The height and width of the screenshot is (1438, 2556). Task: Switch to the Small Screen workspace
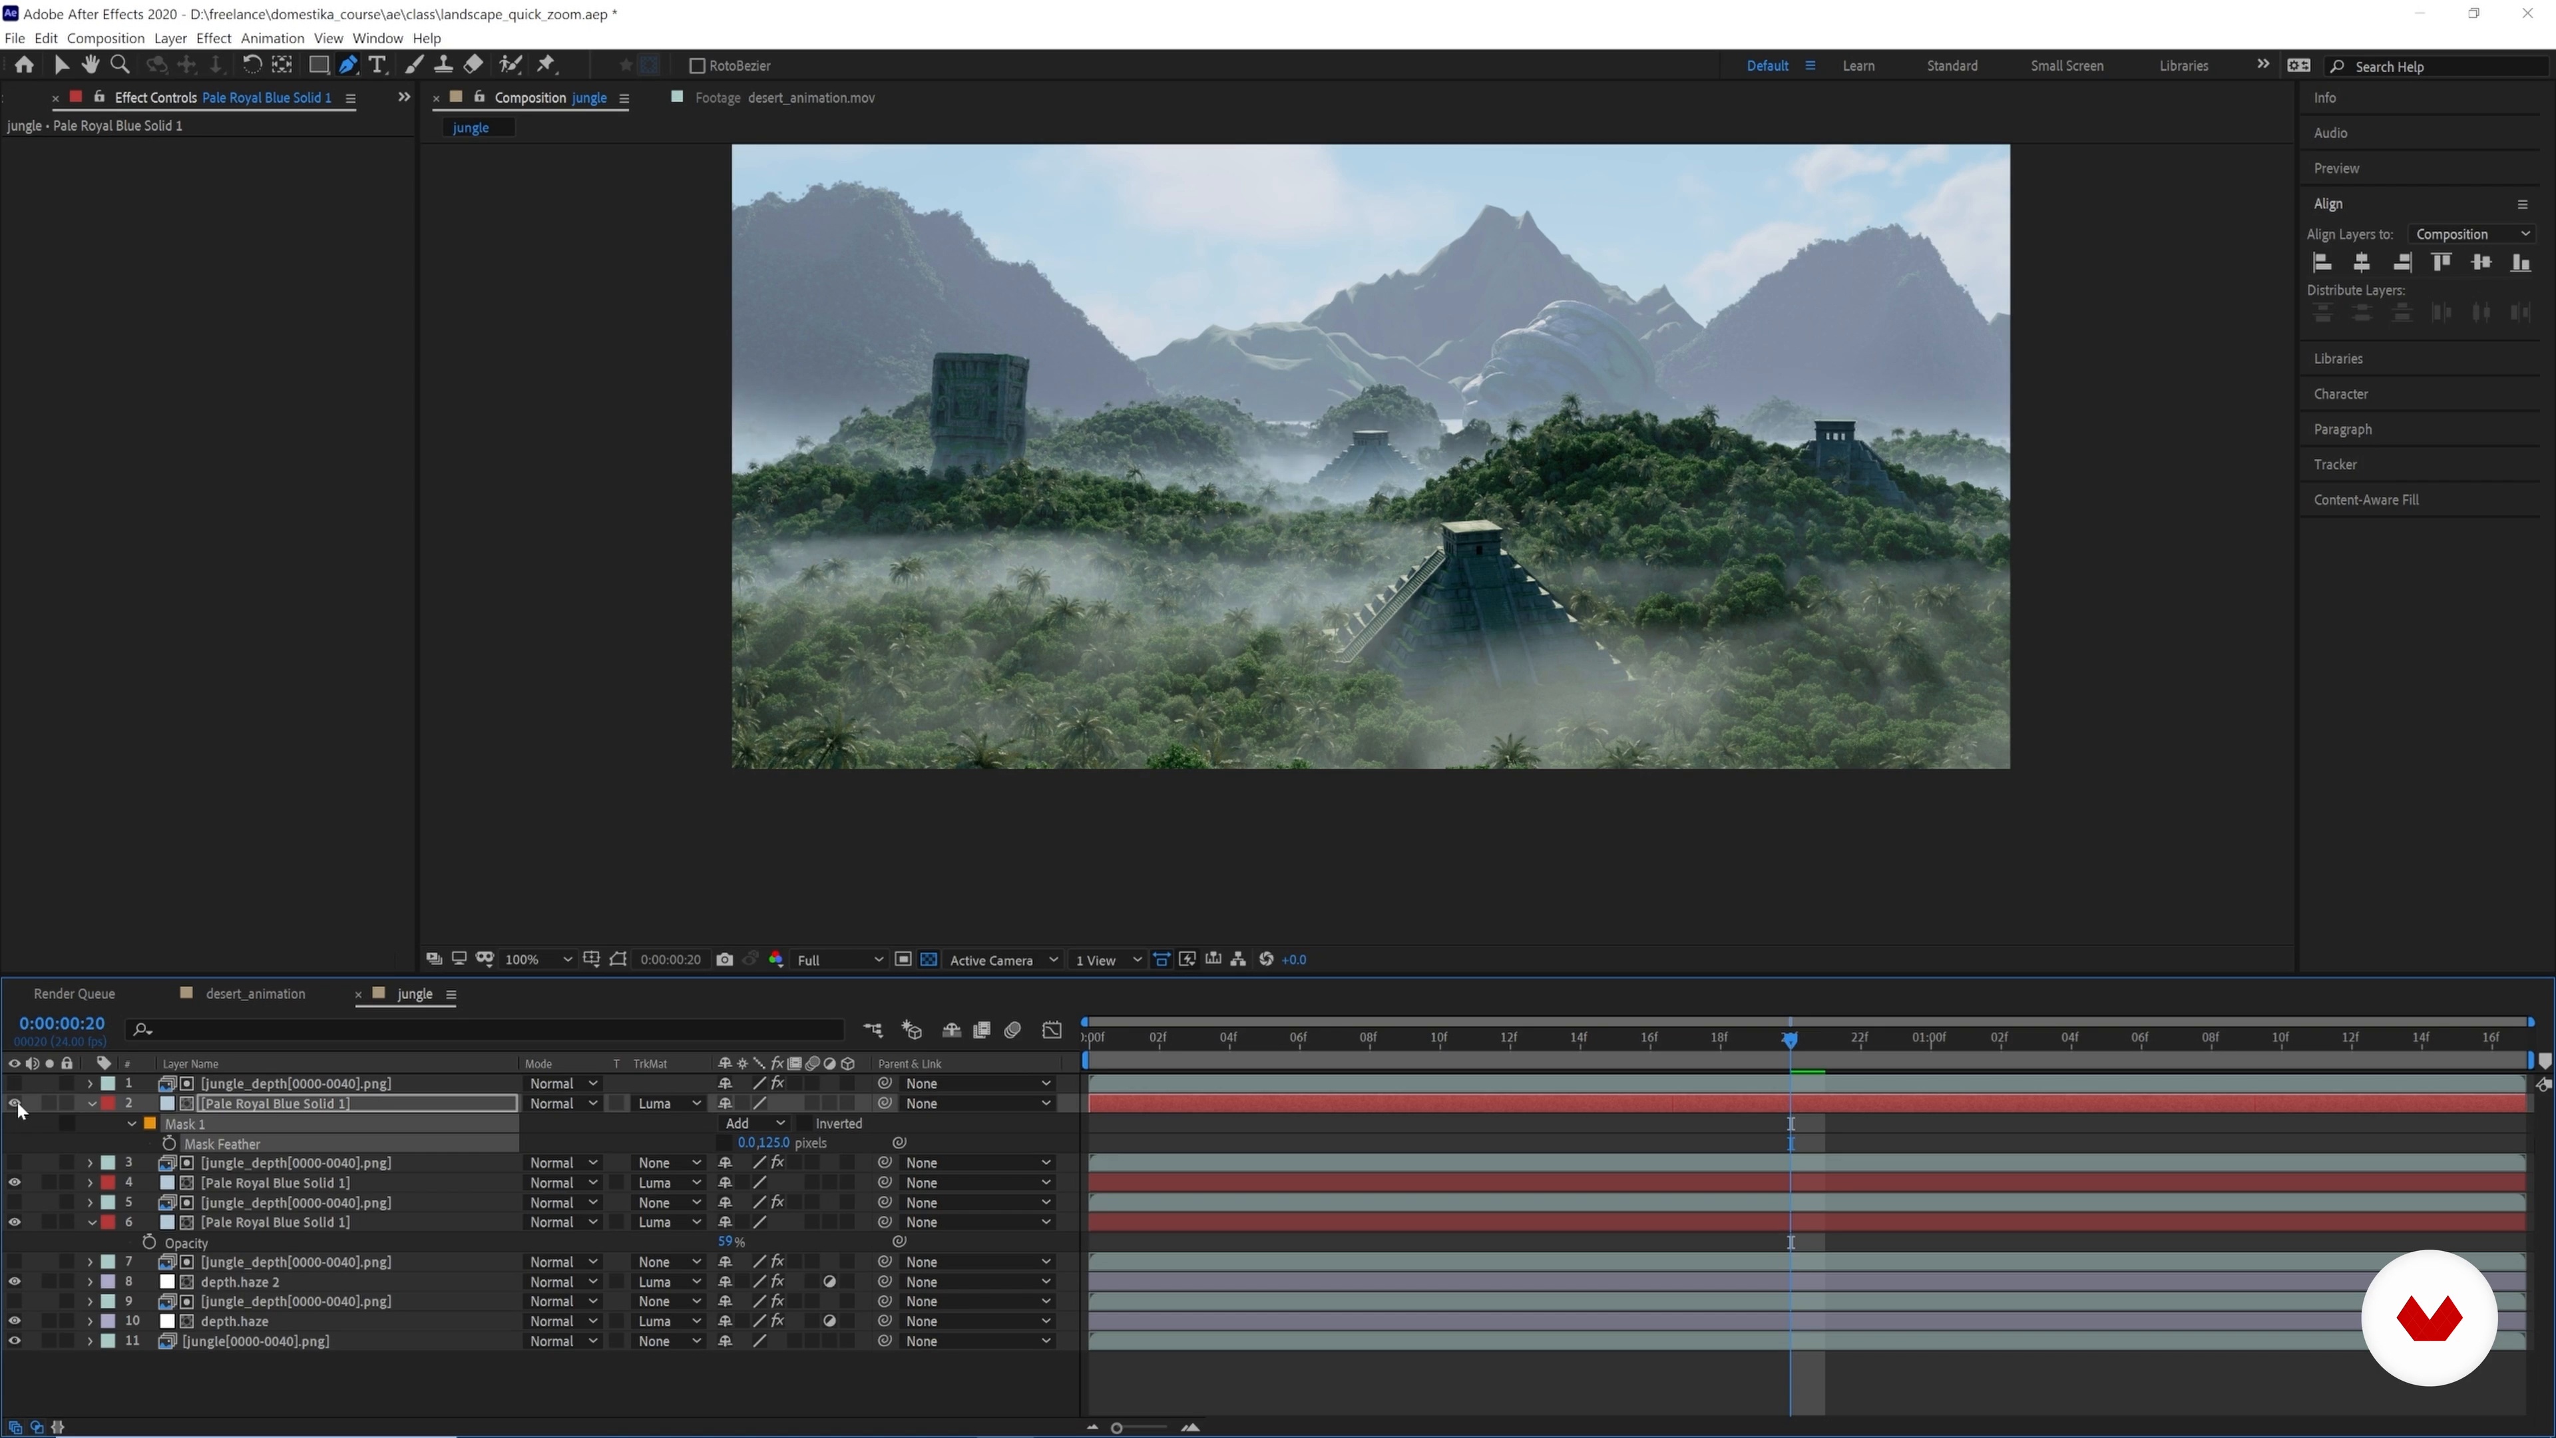(x=2067, y=65)
